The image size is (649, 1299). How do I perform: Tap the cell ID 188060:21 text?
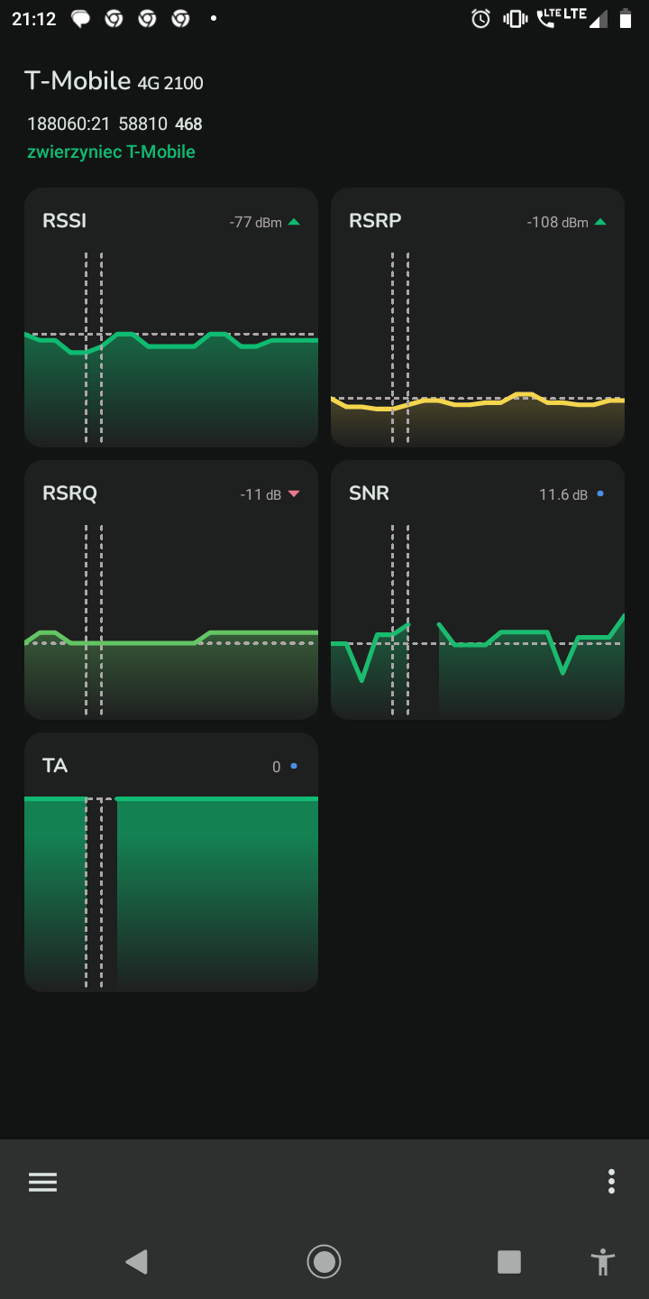pyautogui.click(x=69, y=124)
